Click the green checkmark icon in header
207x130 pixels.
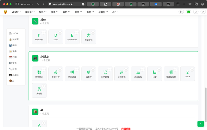point(188,12)
